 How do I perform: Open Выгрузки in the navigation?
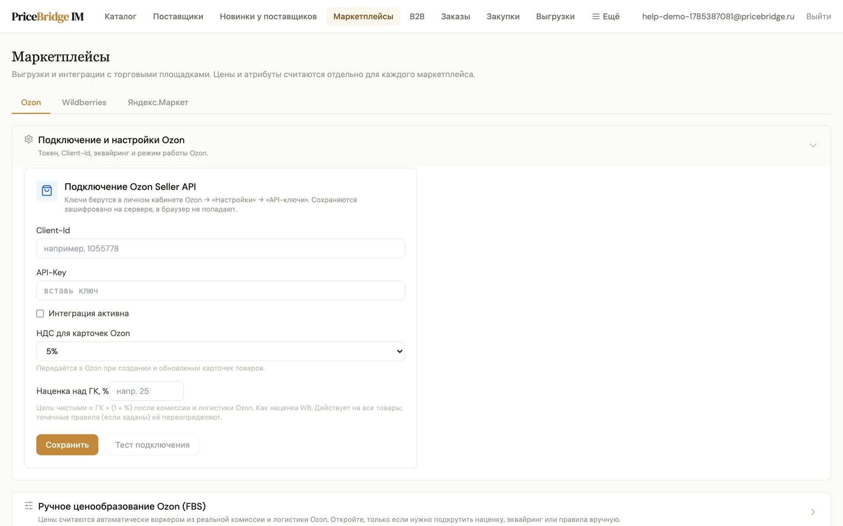tap(555, 17)
